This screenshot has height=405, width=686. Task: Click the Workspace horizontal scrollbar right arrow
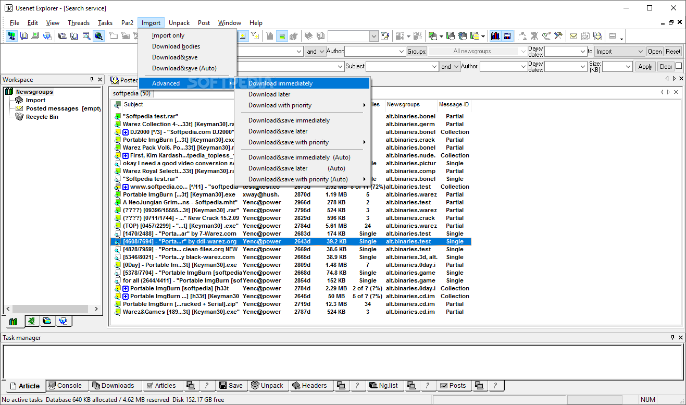point(96,309)
